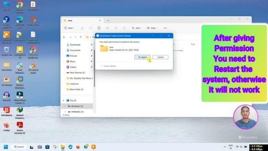Open Microsoft Edge from the taskbar

pyautogui.click(x=70, y=147)
